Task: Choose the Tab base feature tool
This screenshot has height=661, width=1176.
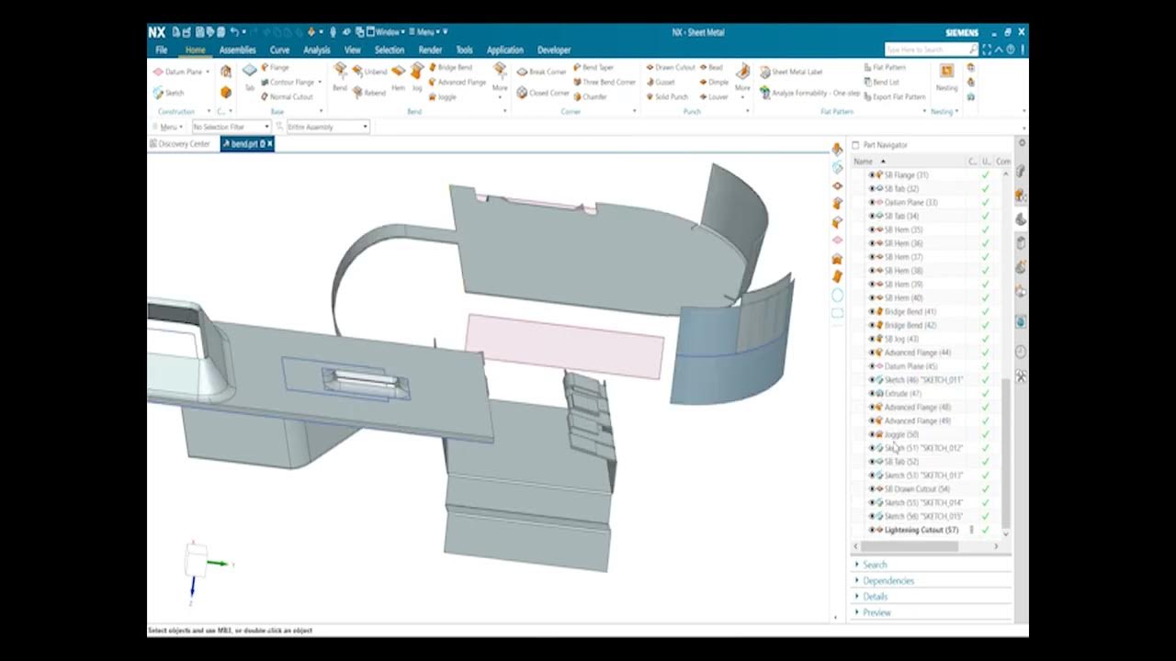Action: [x=249, y=78]
